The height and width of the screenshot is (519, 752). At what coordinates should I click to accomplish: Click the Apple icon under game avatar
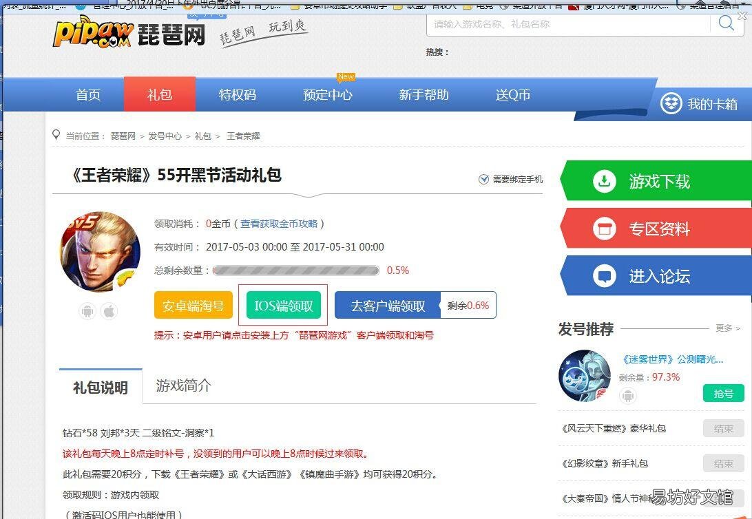click(x=109, y=312)
